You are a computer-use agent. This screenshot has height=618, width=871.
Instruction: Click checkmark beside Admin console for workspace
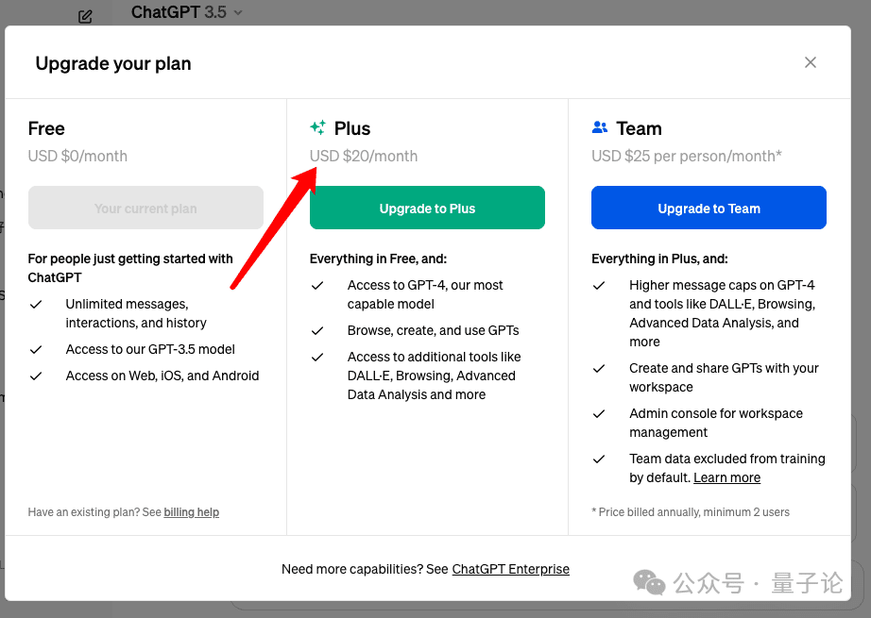pyautogui.click(x=599, y=414)
